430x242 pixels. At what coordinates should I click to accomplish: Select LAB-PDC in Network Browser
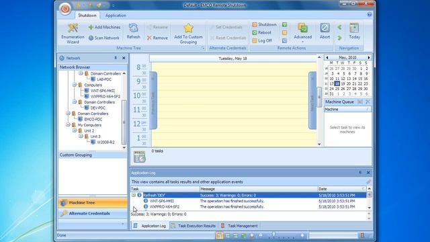click(x=104, y=79)
